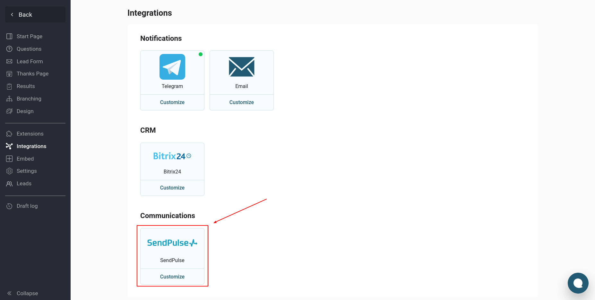Viewport: 595px width, 300px height.
Task: Click the green Telegram status indicator dot
Action: [x=201, y=54]
